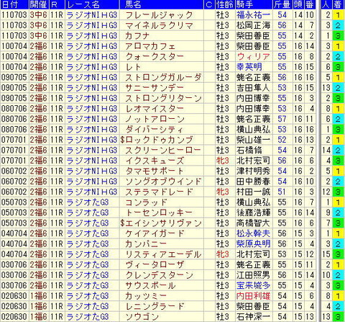Select jockey 吉田隼人
345x322 pixels.
point(253,88)
